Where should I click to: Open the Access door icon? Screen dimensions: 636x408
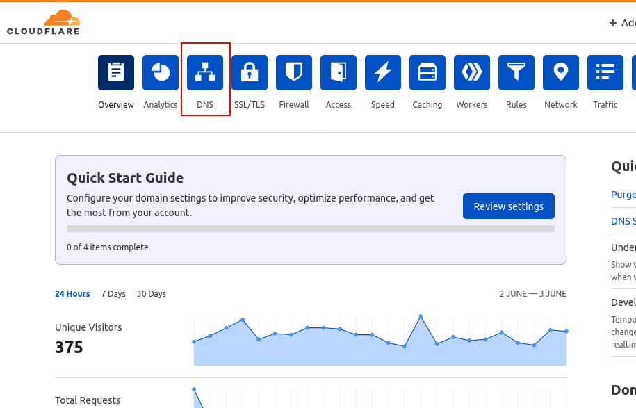[338, 72]
